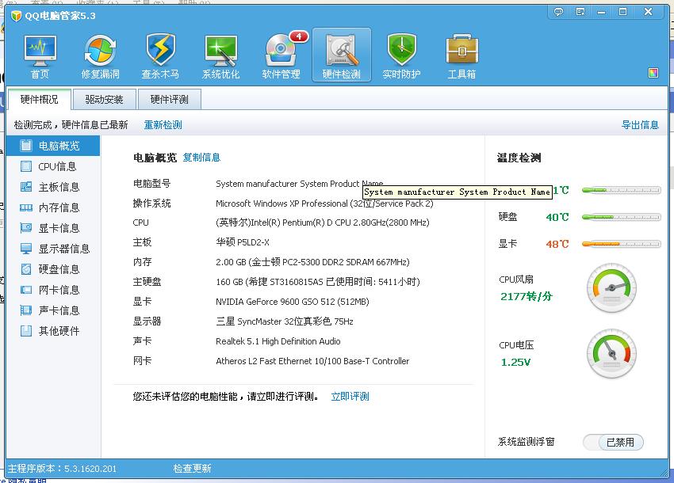
Task: Open 内存信息 in the sidebar
Action: point(53,207)
